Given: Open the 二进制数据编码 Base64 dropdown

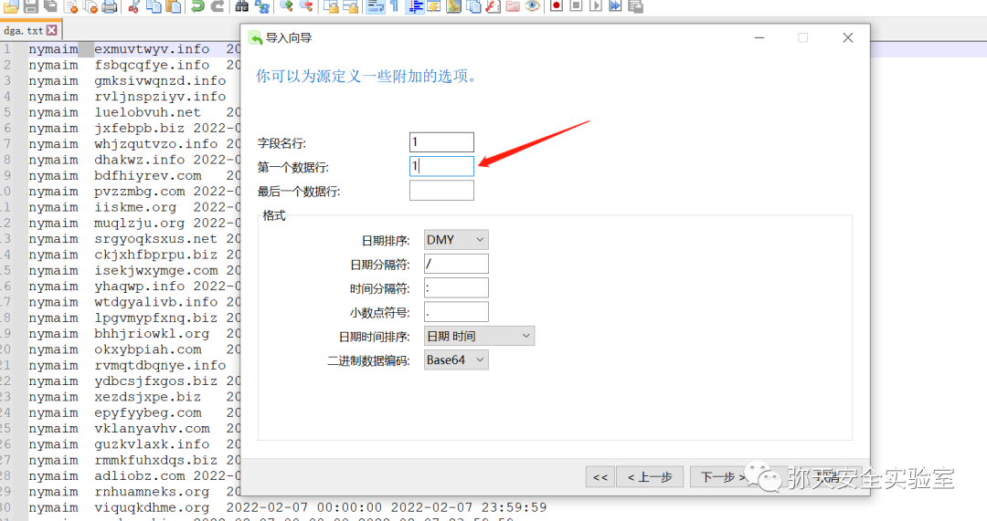Looking at the screenshot, I should pyautogui.click(x=456, y=360).
